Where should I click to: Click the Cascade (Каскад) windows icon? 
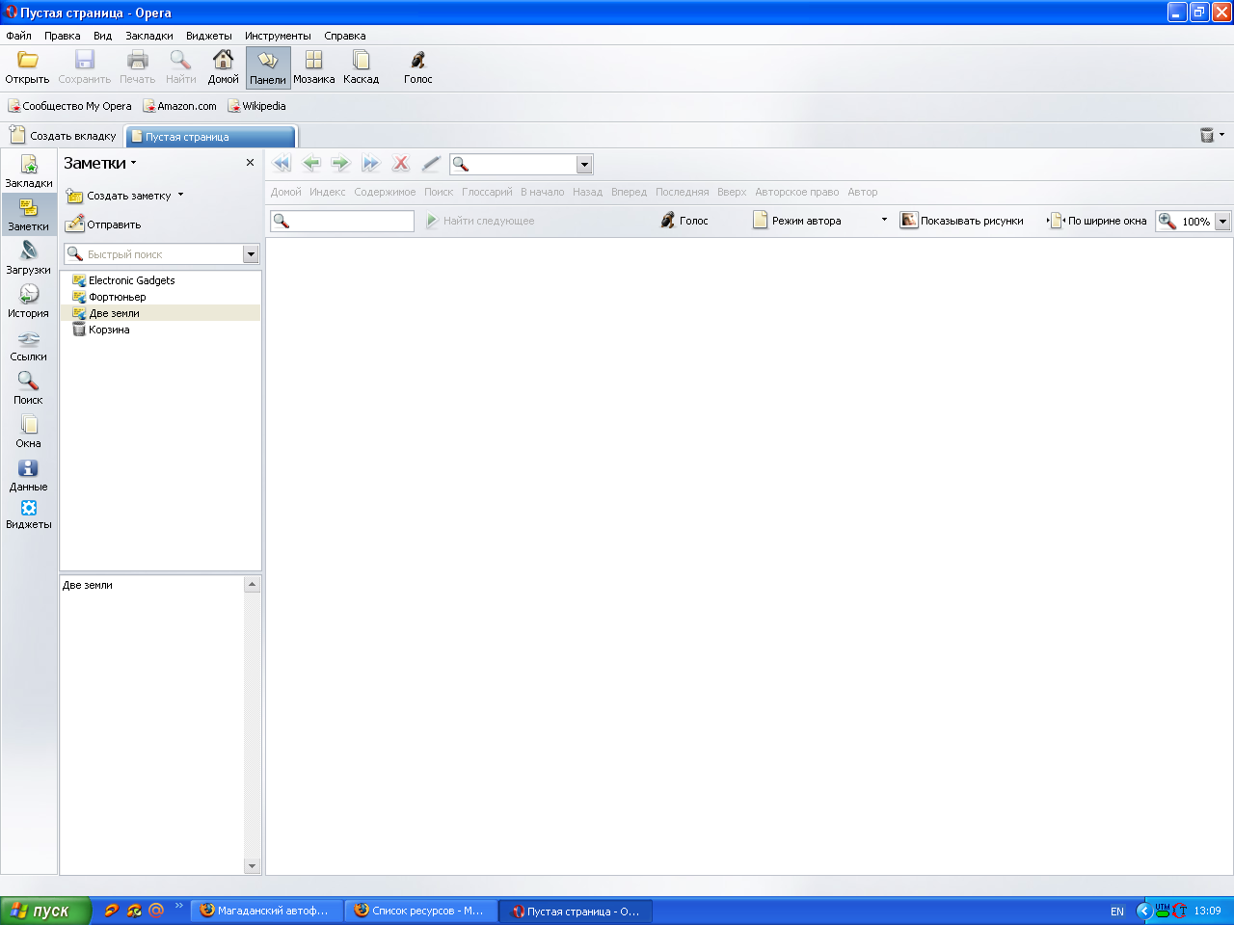pyautogui.click(x=361, y=66)
